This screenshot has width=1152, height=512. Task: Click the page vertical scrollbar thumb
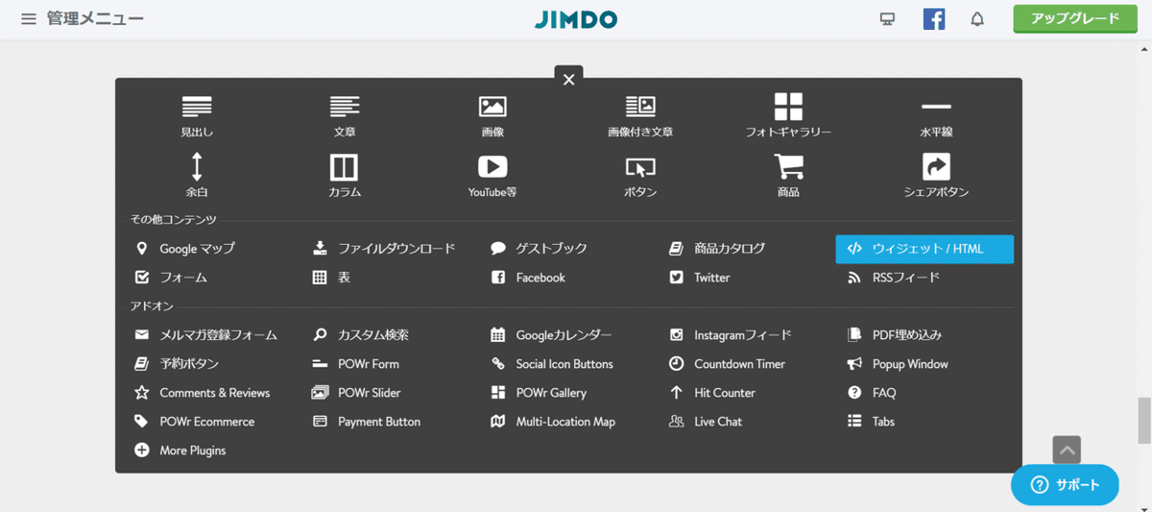(x=1143, y=420)
